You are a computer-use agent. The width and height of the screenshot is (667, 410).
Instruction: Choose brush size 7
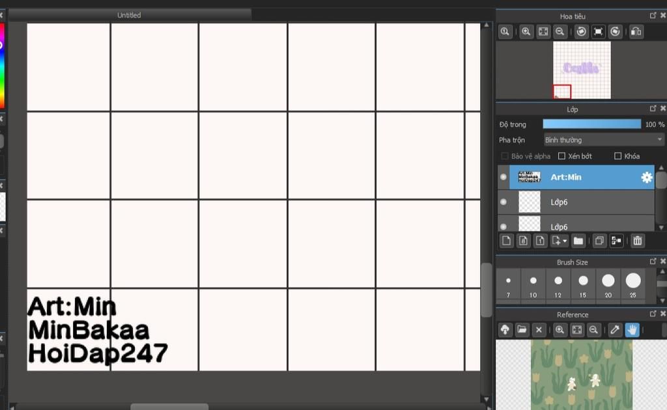tap(508, 286)
